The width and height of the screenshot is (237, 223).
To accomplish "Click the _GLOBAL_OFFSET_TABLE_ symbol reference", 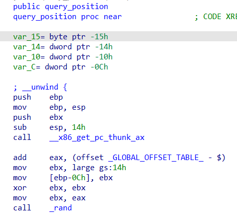I will (156, 158).
